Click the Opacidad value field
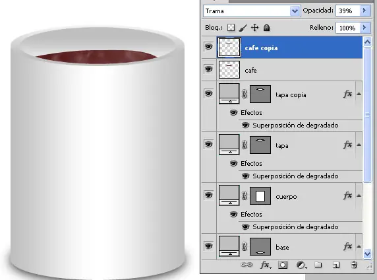This screenshot has height=280, width=377. [348, 11]
